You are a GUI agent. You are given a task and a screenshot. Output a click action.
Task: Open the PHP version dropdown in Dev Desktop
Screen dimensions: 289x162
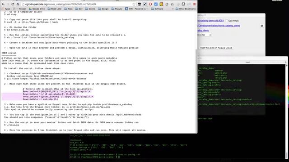205,35
